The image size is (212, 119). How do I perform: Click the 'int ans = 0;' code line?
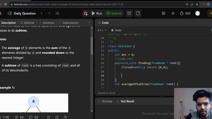125,55
